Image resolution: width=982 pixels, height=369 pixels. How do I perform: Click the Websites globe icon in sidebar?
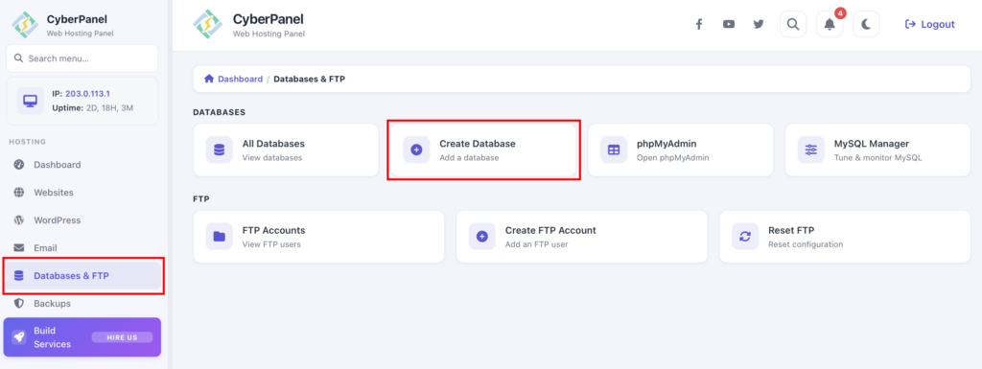tap(19, 193)
